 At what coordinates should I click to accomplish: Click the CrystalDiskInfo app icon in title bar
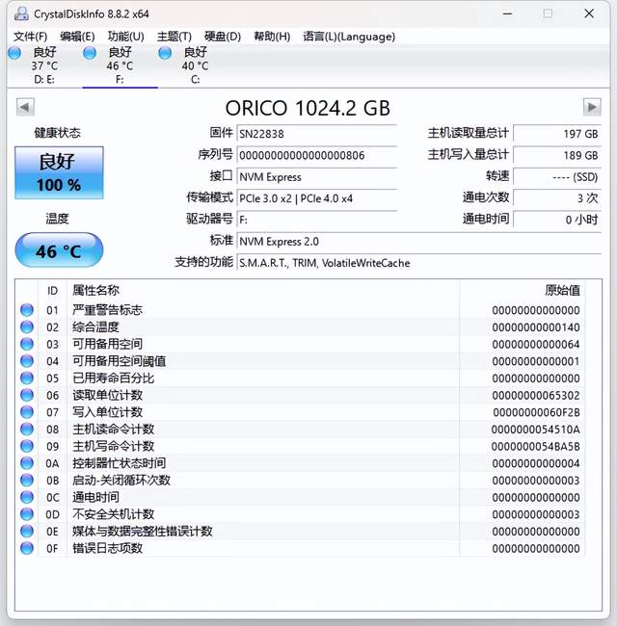tap(21, 13)
